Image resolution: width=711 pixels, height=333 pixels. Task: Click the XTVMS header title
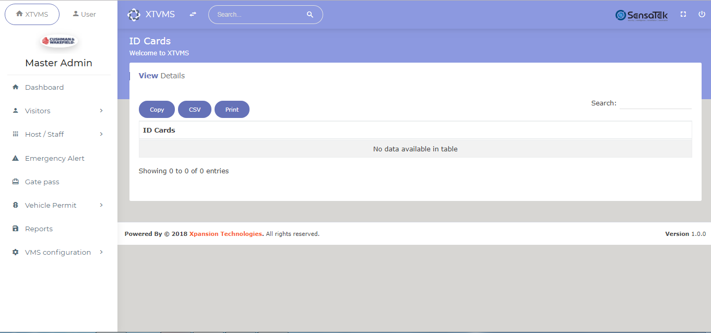pos(160,15)
